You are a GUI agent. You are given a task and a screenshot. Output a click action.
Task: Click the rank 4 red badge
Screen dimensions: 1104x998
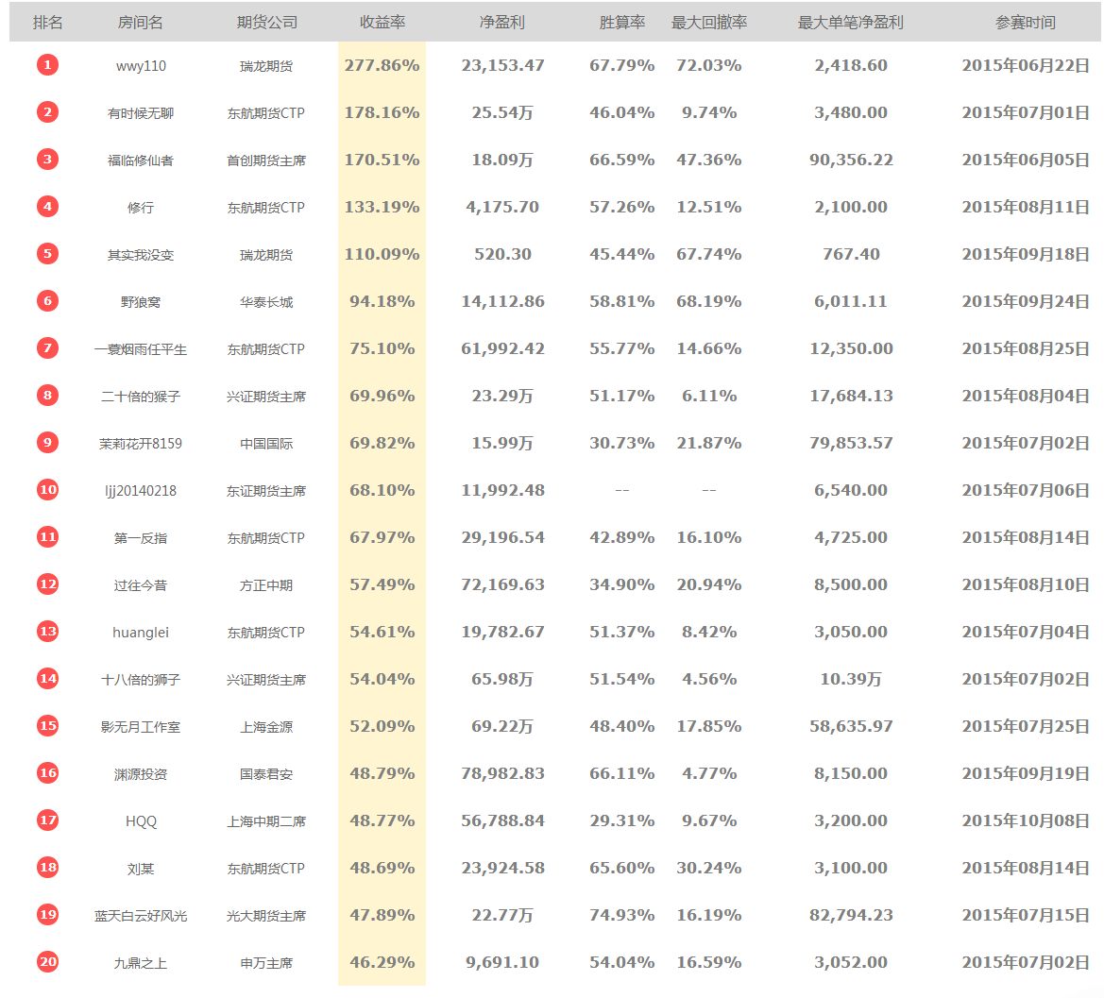[x=47, y=206]
